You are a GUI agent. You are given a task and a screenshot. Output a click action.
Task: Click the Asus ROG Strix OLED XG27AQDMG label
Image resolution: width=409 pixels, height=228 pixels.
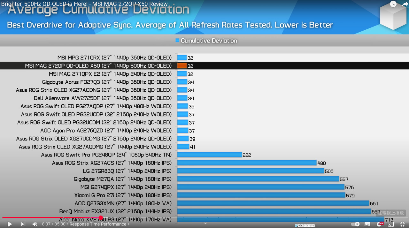[95, 147]
